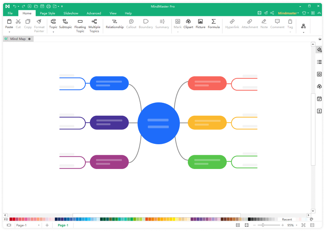Screen dimensions: 325x231
Task: Switch to the Page Style tab
Action: click(x=48, y=13)
